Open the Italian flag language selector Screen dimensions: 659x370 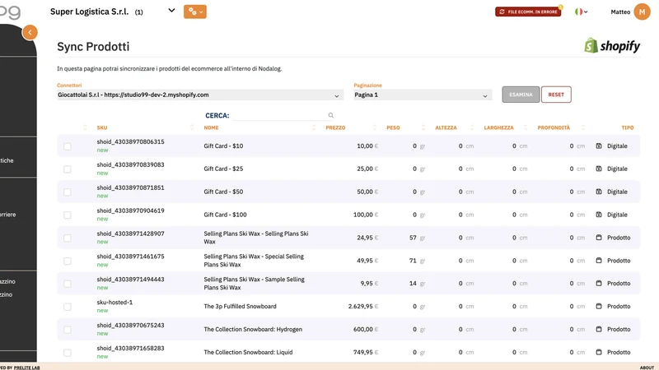tap(582, 12)
